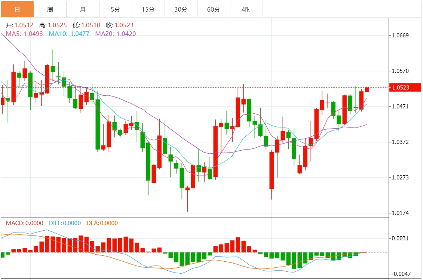The width and height of the screenshot is (423, 280).
Task: Choose the 30分 interval tab
Action: click(181, 9)
